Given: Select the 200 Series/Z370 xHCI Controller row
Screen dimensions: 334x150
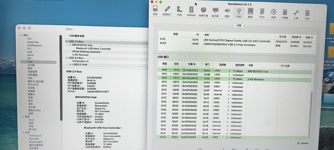Looking at the screenshot, I should pos(237,41).
